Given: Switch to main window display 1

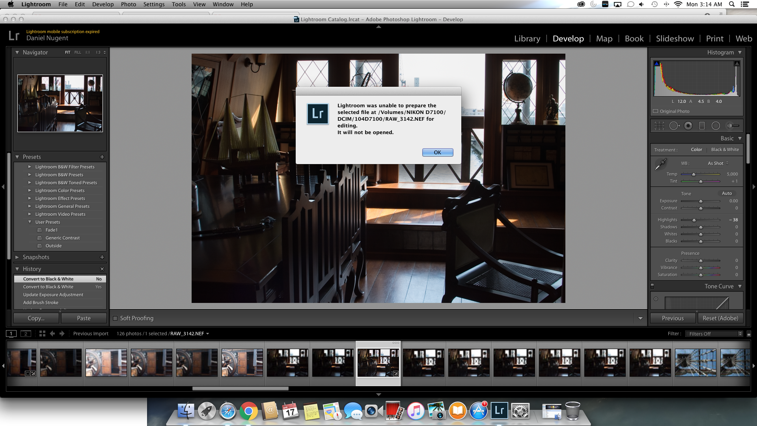Looking at the screenshot, I should (x=11, y=334).
